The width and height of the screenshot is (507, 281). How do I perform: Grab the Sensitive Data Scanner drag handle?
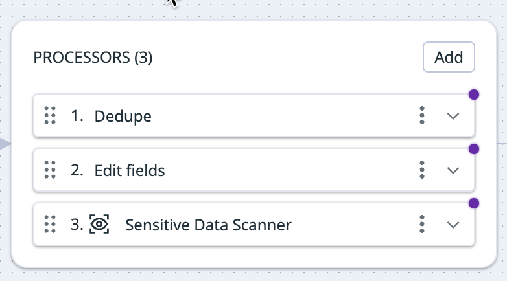coord(50,224)
